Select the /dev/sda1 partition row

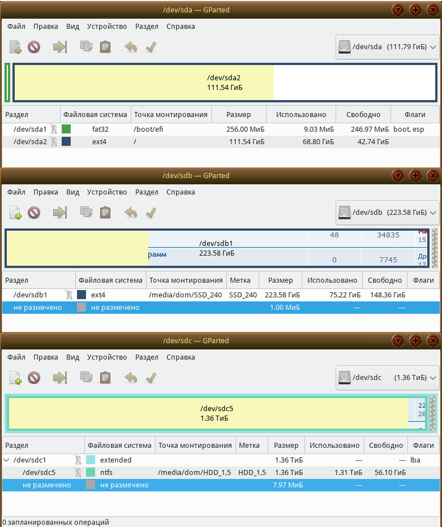click(221, 129)
